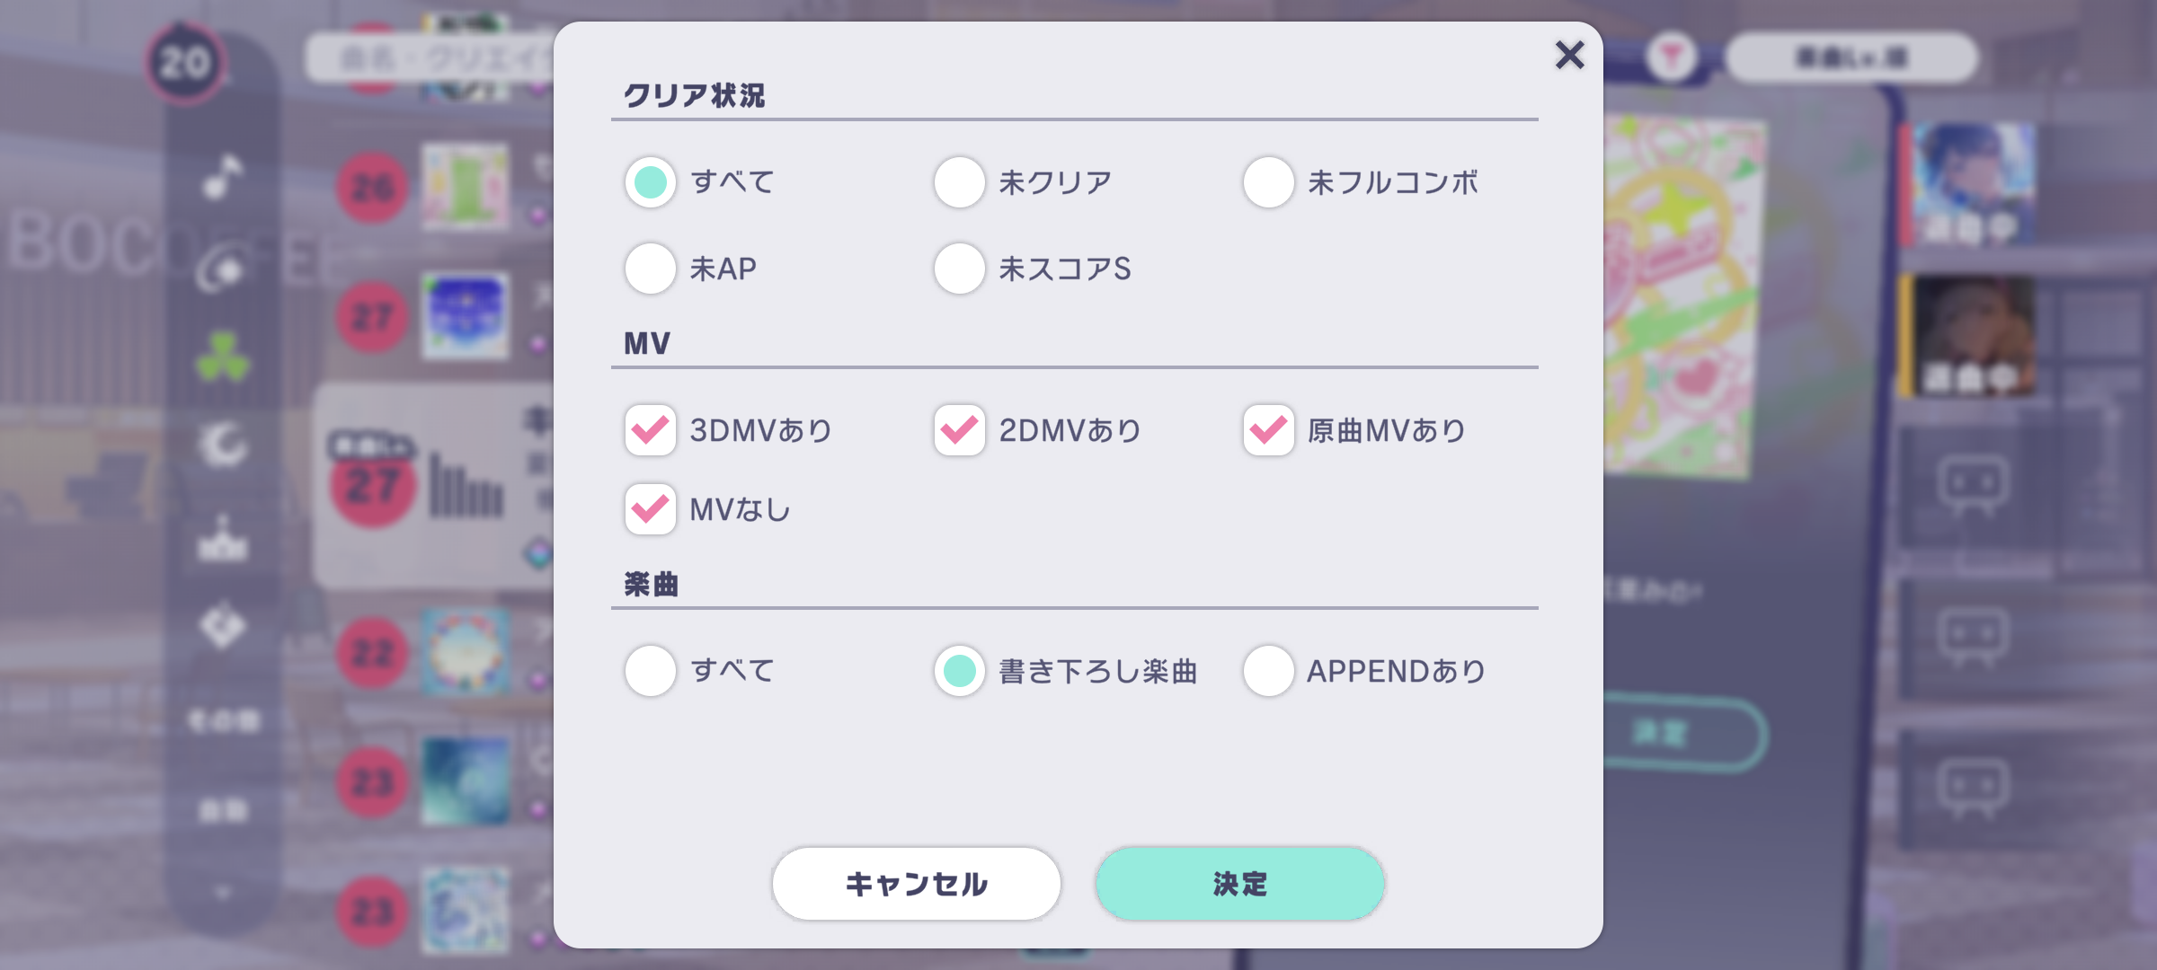The image size is (2157, 970).
Task: Select the 未AP radio option
Action: tap(651, 269)
